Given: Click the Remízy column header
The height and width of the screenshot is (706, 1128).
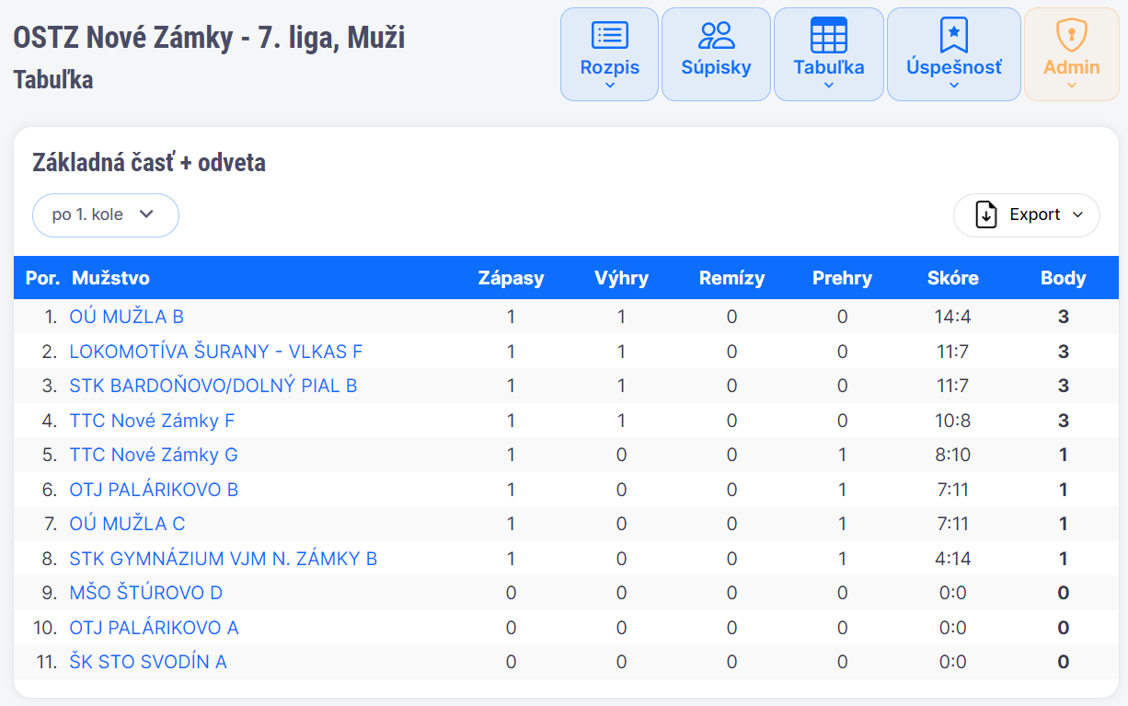Looking at the screenshot, I should click(732, 278).
